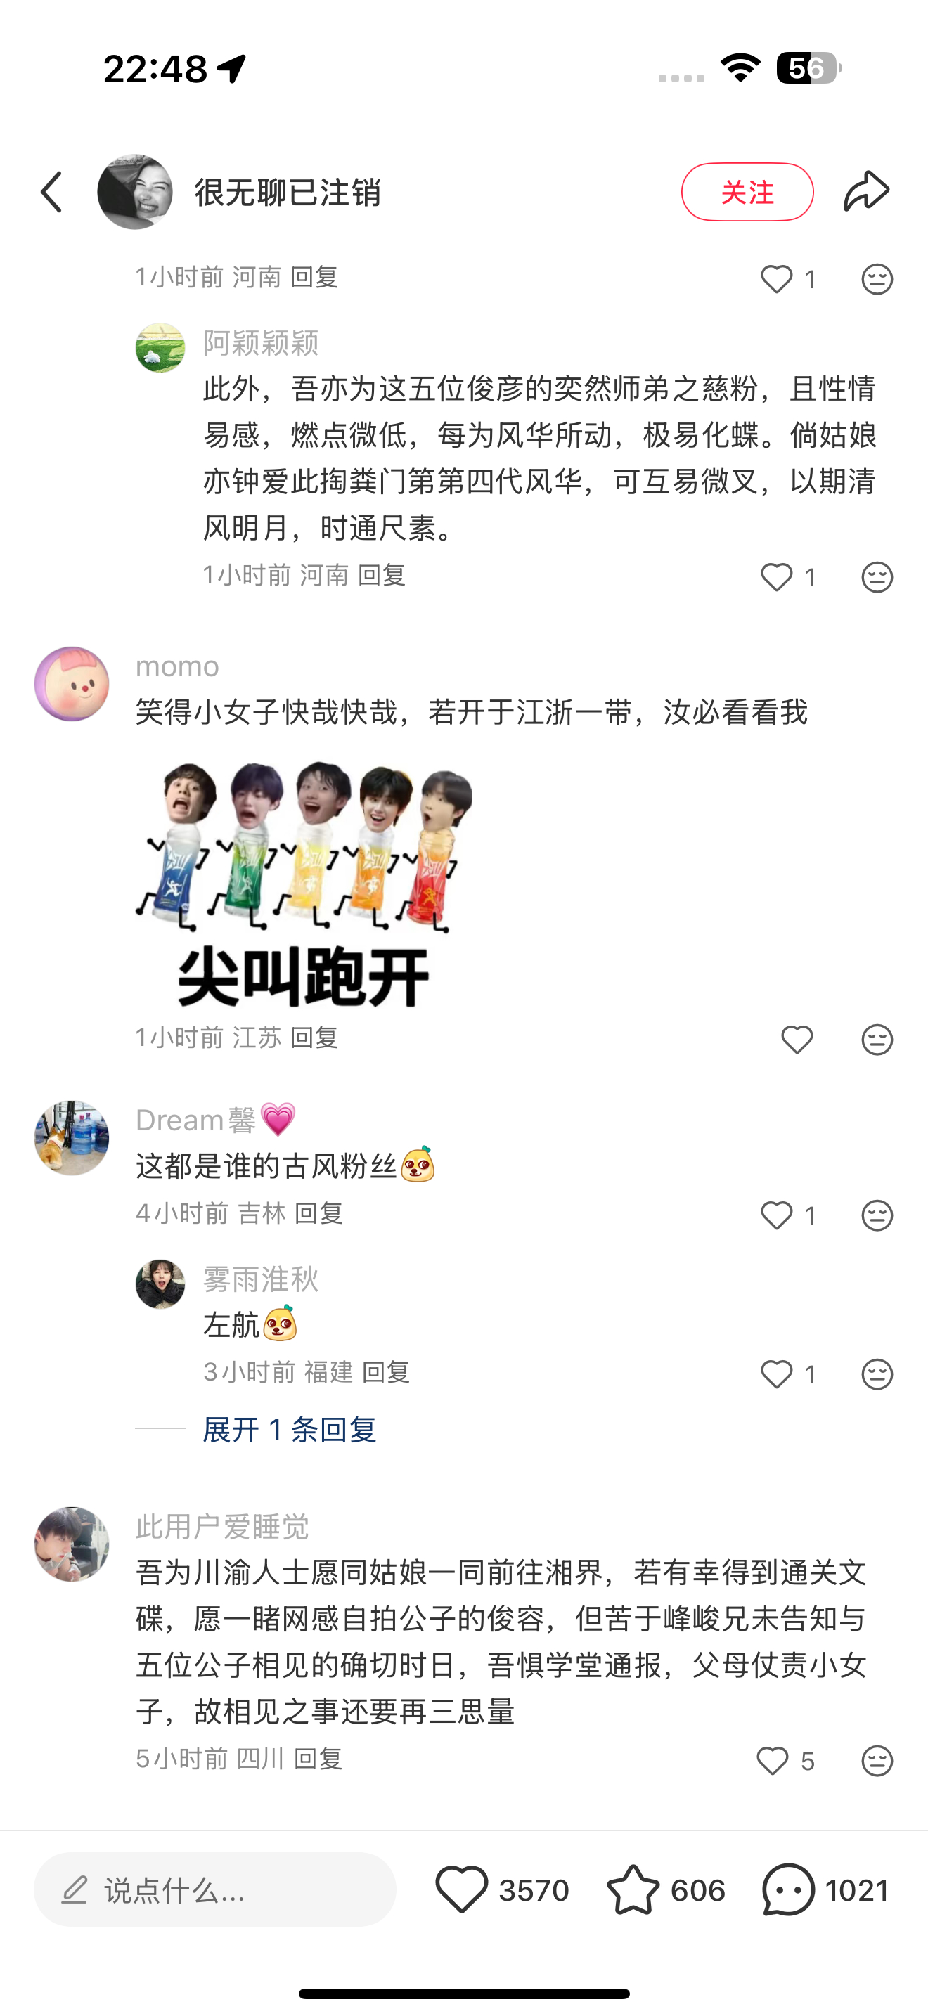928x2016 pixels.
Task: Click the 关注 follow button
Action: point(747,192)
